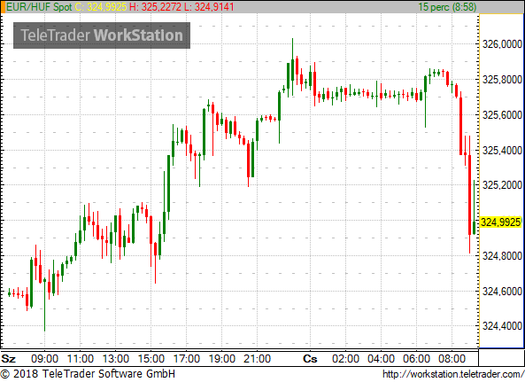Click the 08:00 time axis label
Viewport: 525px width, 382px height.
(x=452, y=359)
